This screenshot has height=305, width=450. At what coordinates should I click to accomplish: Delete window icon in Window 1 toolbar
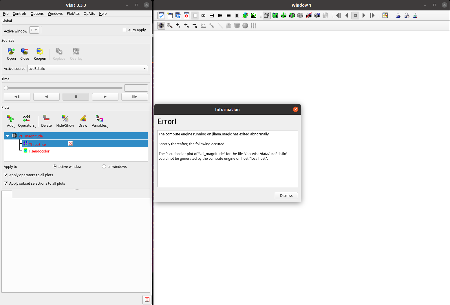click(x=187, y=15)
